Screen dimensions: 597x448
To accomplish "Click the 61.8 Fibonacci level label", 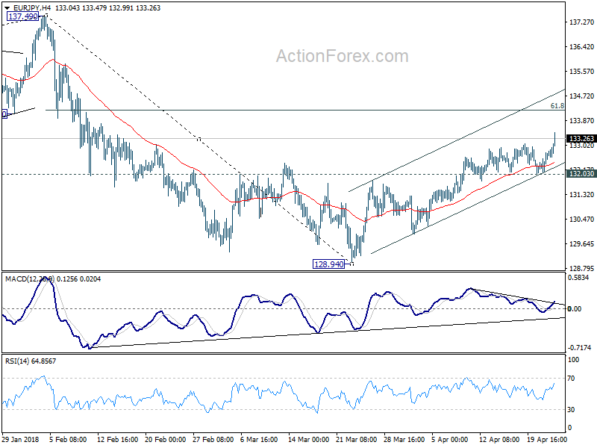I will point(557,106).
